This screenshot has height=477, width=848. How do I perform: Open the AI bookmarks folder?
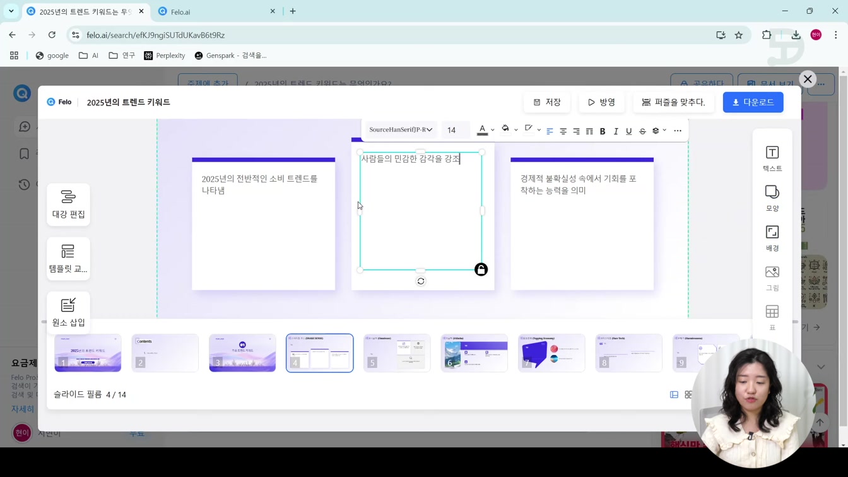click(x=88, y=56)
